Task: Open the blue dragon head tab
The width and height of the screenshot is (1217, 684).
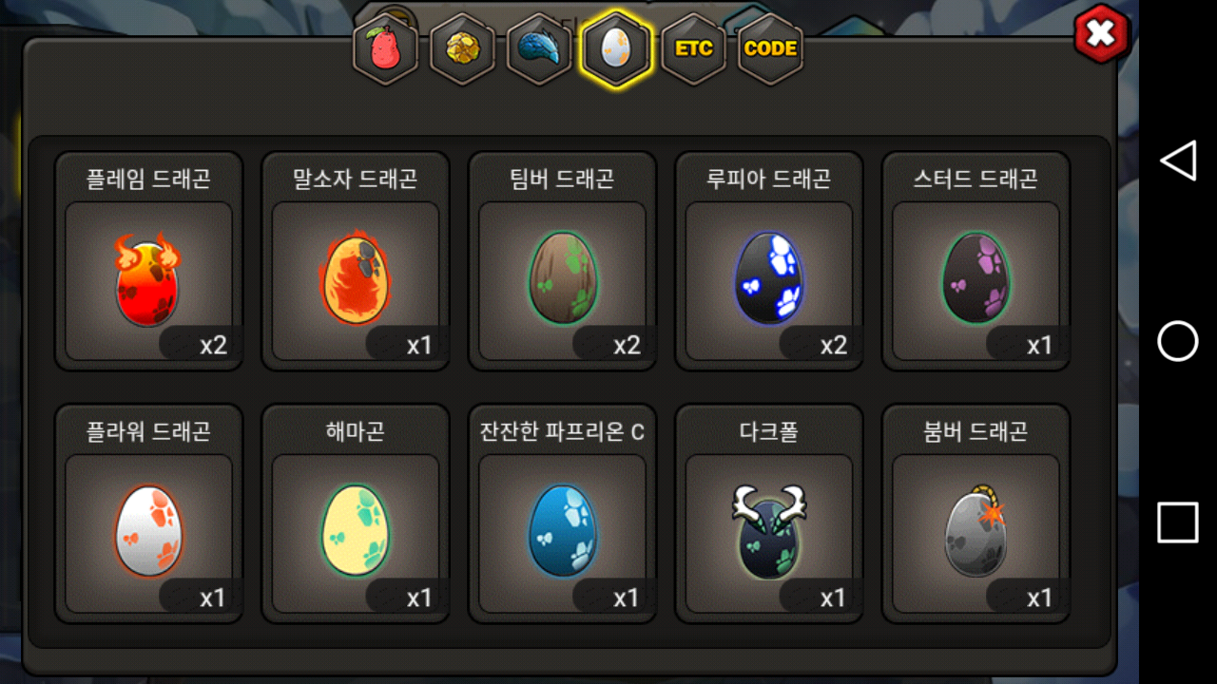Action: pos(540,49)
